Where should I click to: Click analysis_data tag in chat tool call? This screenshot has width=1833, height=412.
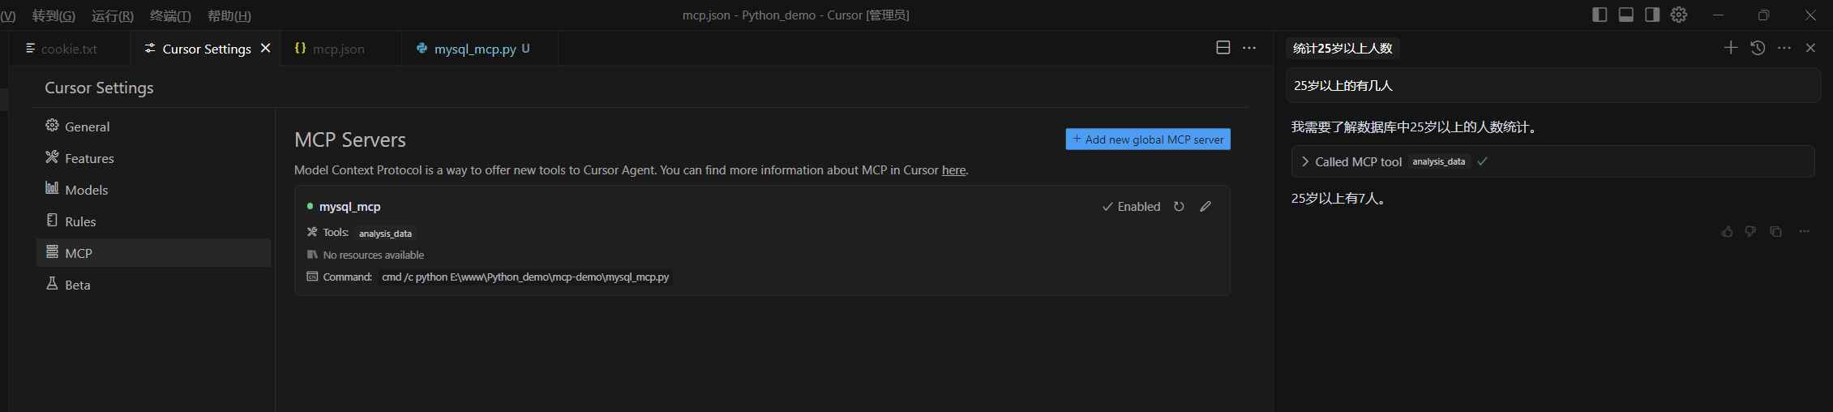[x=1438, y=161]
